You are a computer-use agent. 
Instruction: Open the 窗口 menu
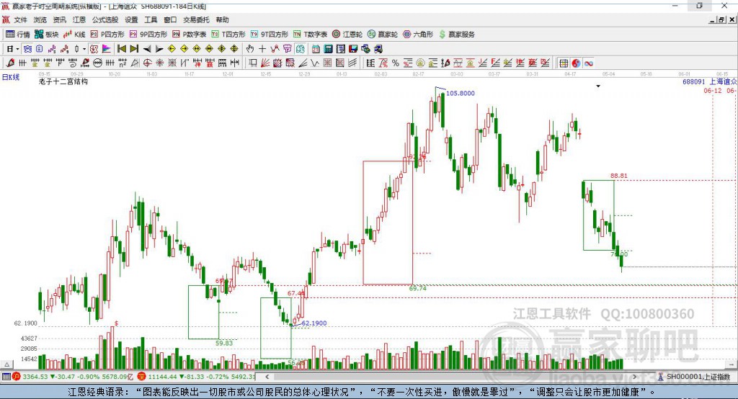[x=170, y=19]
